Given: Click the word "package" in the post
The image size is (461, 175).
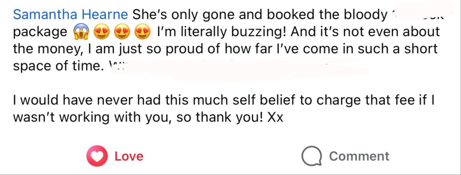Looking at the screenshot, I should 40,32.
